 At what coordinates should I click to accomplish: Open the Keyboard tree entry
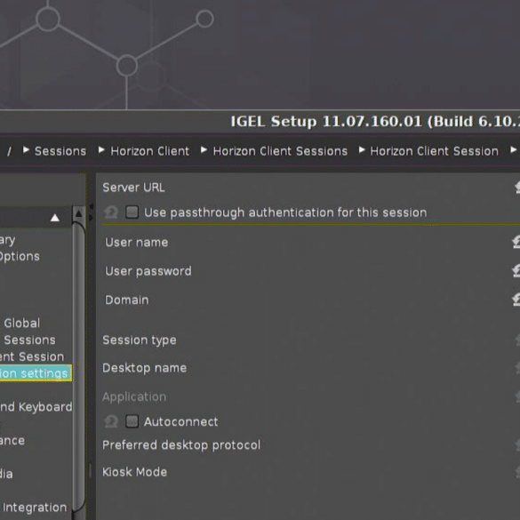pyautogui.click(x=36, y=407)
